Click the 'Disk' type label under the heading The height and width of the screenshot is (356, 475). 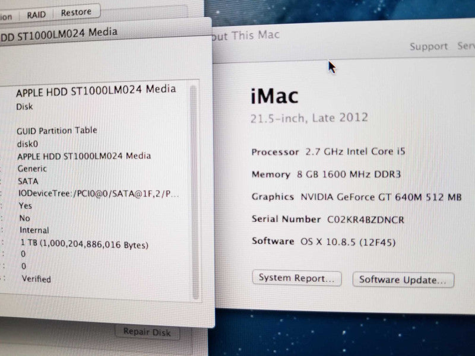click(x=24, y=107)
